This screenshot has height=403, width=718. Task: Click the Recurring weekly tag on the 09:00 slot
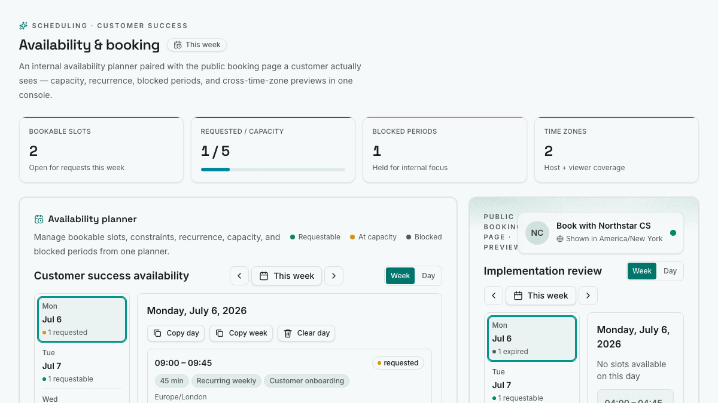pos(226,381)
